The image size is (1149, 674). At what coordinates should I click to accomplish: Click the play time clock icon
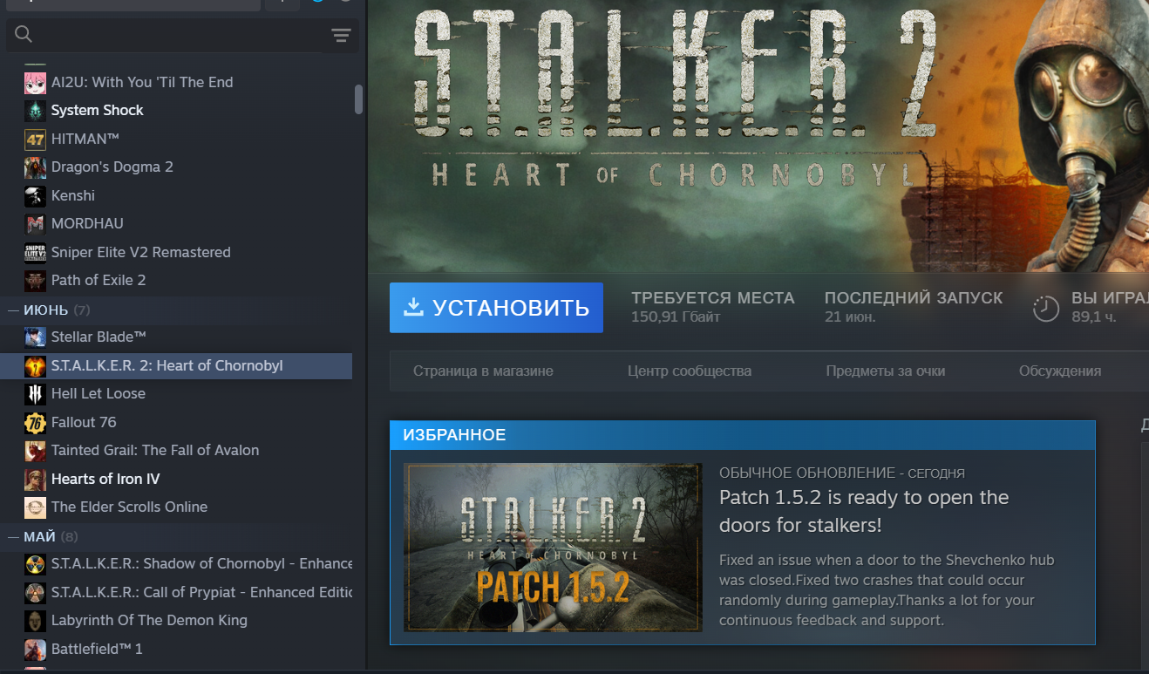click(x=1045, y=308)
